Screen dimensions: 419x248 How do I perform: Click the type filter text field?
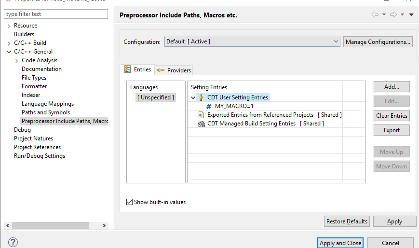point(56,14)
